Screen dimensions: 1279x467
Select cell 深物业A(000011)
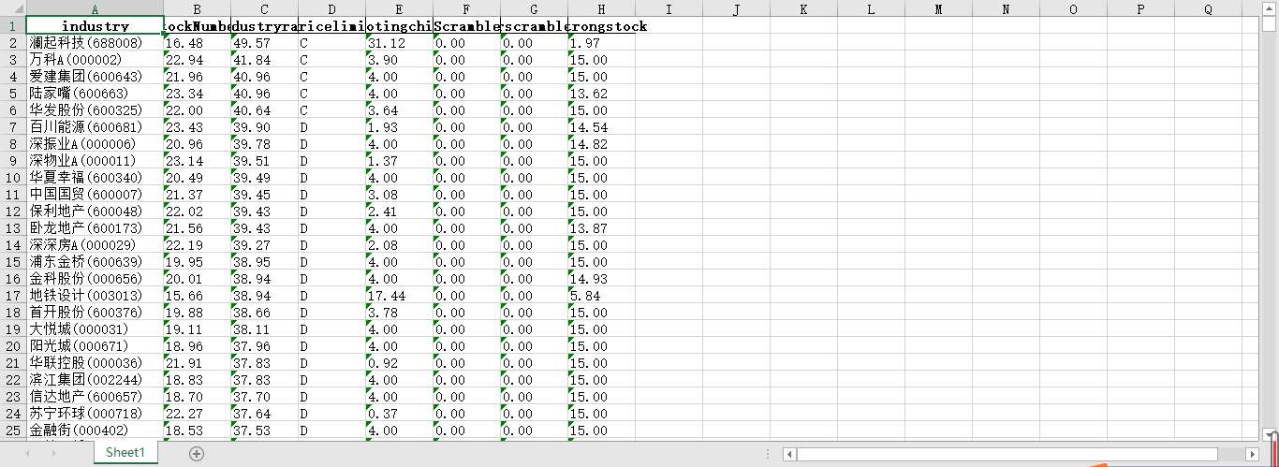(95, 160)
